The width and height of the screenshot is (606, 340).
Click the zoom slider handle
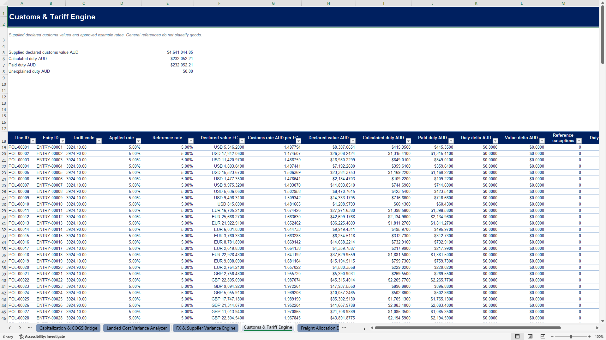click(x=571, y=337)
